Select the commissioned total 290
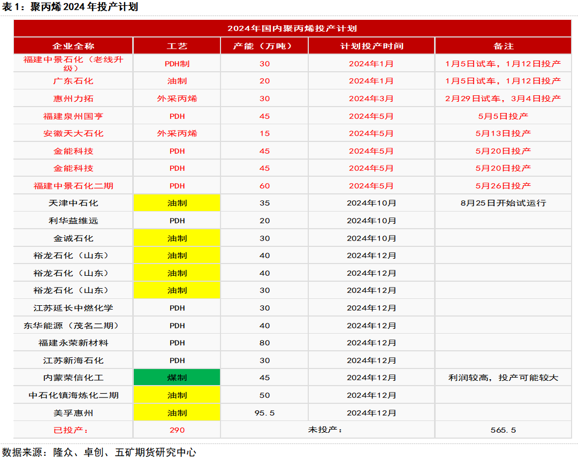The width and height of the screenshot is (578, 459). pos(177,430)
